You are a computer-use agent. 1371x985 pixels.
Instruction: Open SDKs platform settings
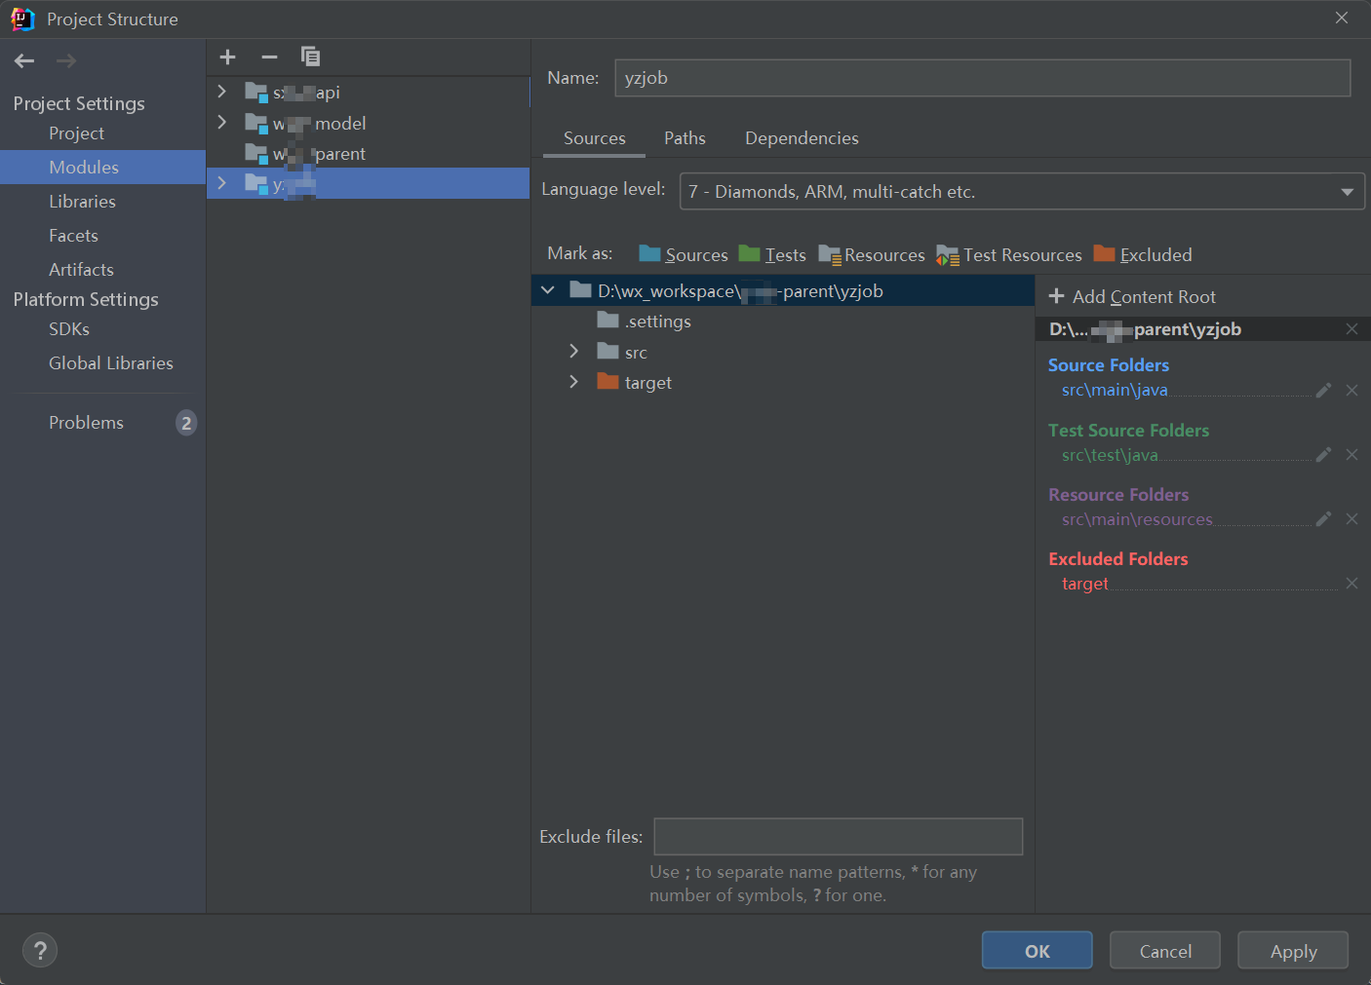coord(69,329)
